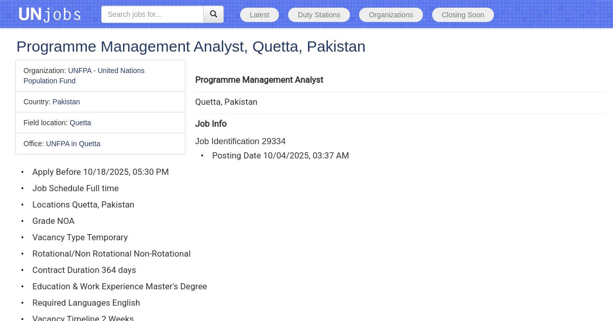Open the Latest jobs page

click(260, 15)
